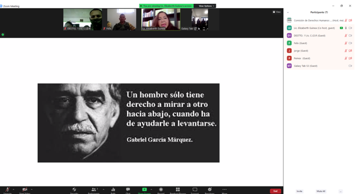Click the Record circle icon
356x194 pixels.
(161, 190)
